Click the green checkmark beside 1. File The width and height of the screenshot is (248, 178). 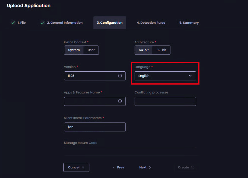(x=13, y=23)
